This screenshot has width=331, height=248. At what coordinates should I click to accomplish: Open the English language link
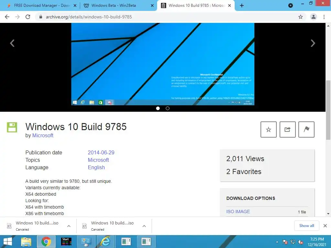point(96,168)
